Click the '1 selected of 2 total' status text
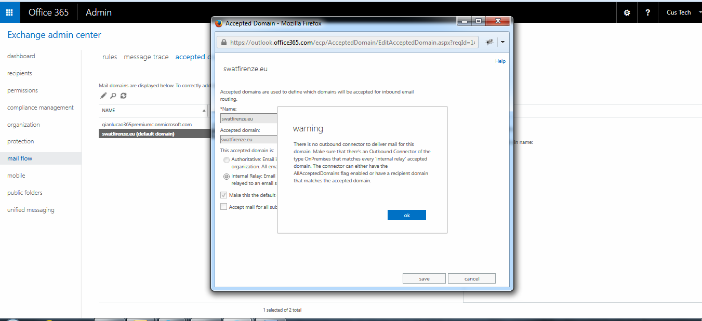The width and height of the screenshot is (702, 321). [282, 310]
